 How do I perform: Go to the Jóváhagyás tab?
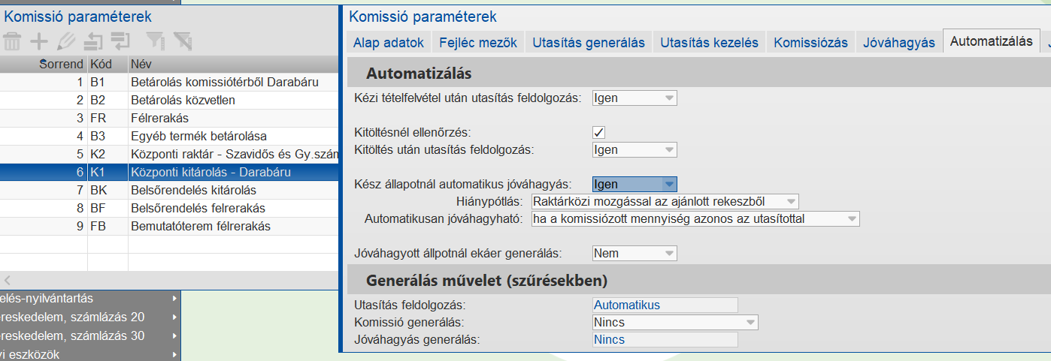898,43
